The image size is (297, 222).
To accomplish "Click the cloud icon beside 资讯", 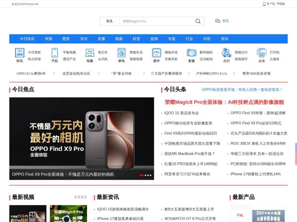I will (x=218, y=21).
